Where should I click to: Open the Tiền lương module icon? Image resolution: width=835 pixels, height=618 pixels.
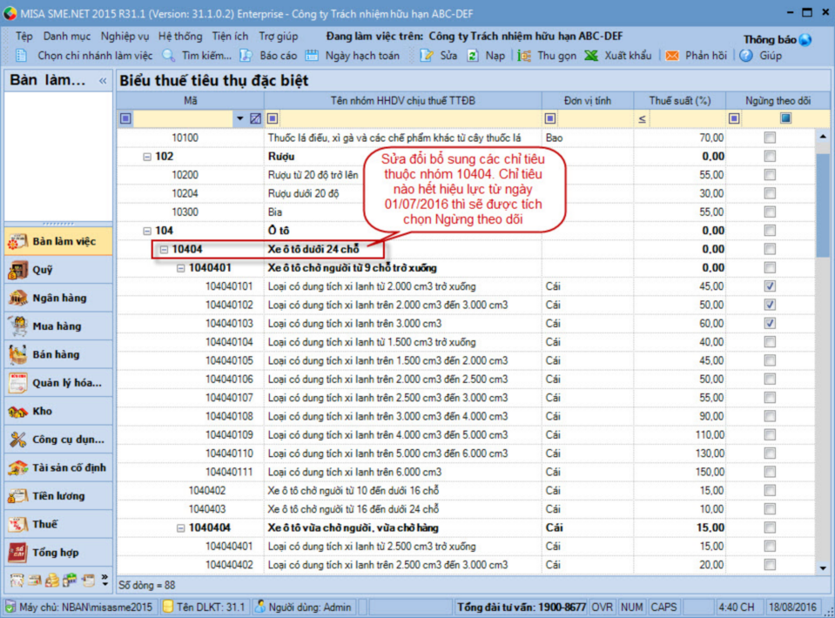[17, 496]
